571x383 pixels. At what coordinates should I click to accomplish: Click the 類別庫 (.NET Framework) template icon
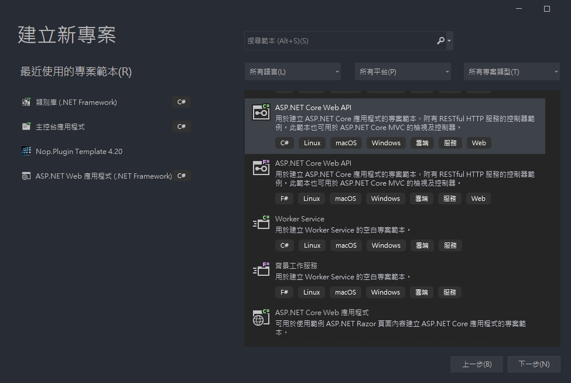tap(26, 102)
